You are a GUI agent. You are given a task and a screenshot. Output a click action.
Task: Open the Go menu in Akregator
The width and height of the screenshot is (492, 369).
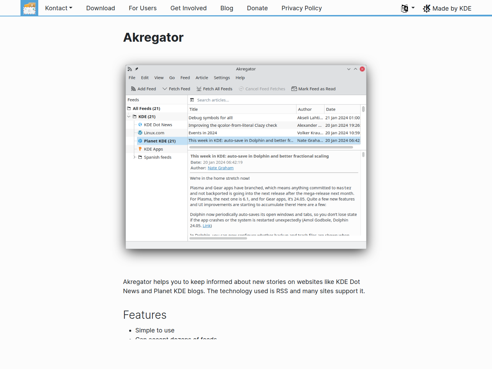(172, 78)
